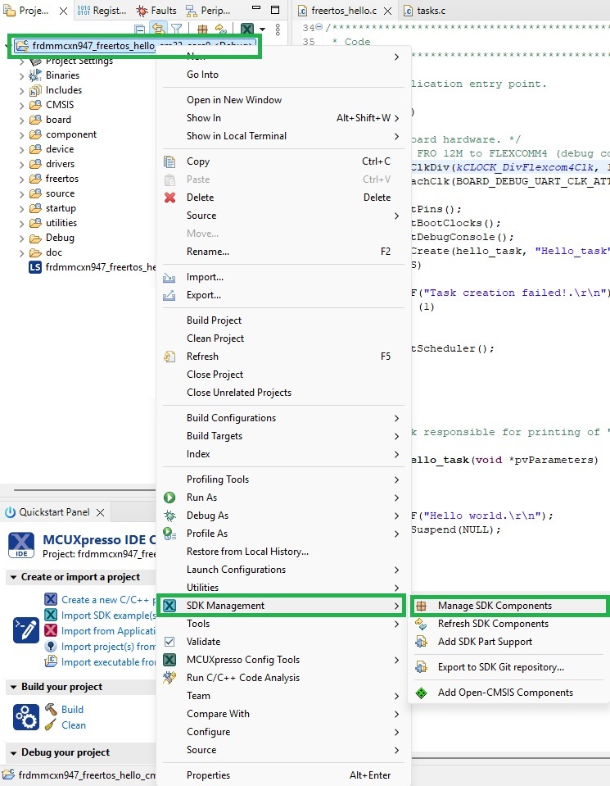610x786 pixels.
Task: Expand the freertos folder
Action: pos(21,179)
